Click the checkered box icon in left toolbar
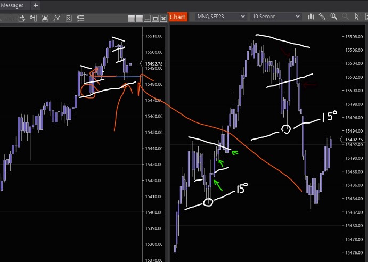Viewport: 368px width, 262px height. coord(69,18)
